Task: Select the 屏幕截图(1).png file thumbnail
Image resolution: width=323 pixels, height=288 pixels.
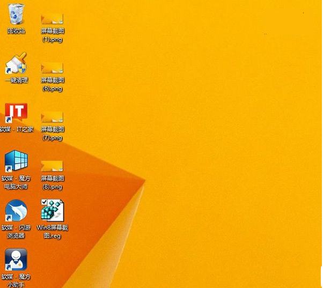Action: [53, 19]
